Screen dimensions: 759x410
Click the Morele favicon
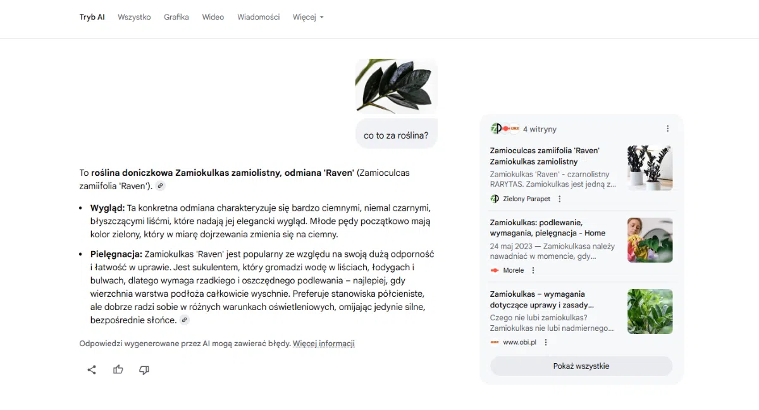pos(494,270)
